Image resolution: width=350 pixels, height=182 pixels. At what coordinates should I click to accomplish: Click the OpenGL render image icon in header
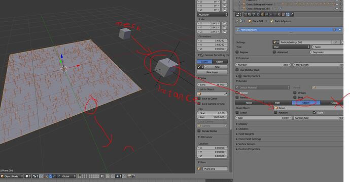tap(129, 176)
